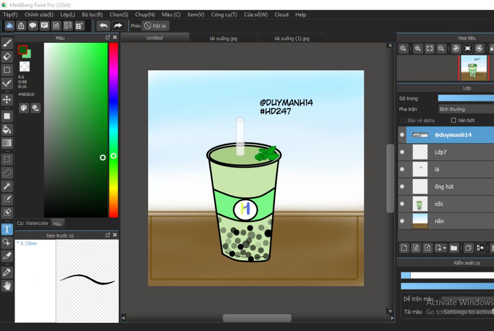Rotate canvas left in navigator
This screenshot has width=494, height=331.
pos(456,49)
